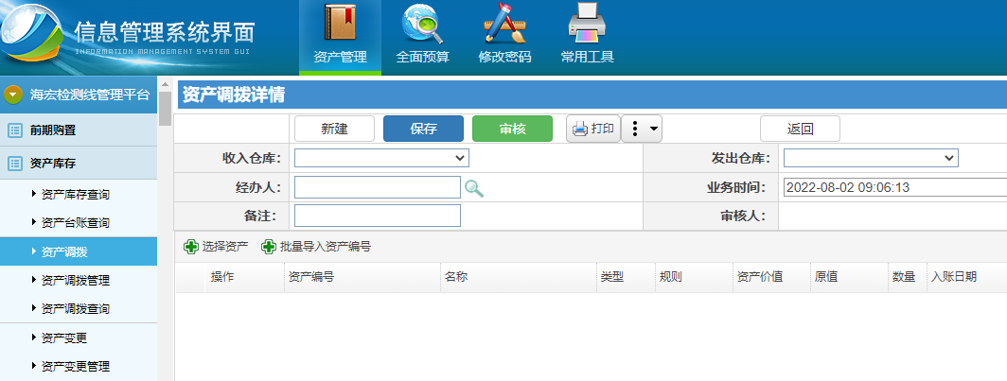Viewport: 1007px width, 381px height.
Task: Click the 打印 printer button
Action: click(592, 129)
